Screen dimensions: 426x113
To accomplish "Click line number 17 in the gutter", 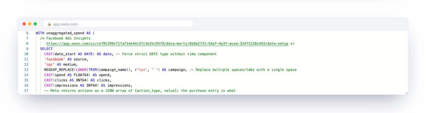I will 26,91.
